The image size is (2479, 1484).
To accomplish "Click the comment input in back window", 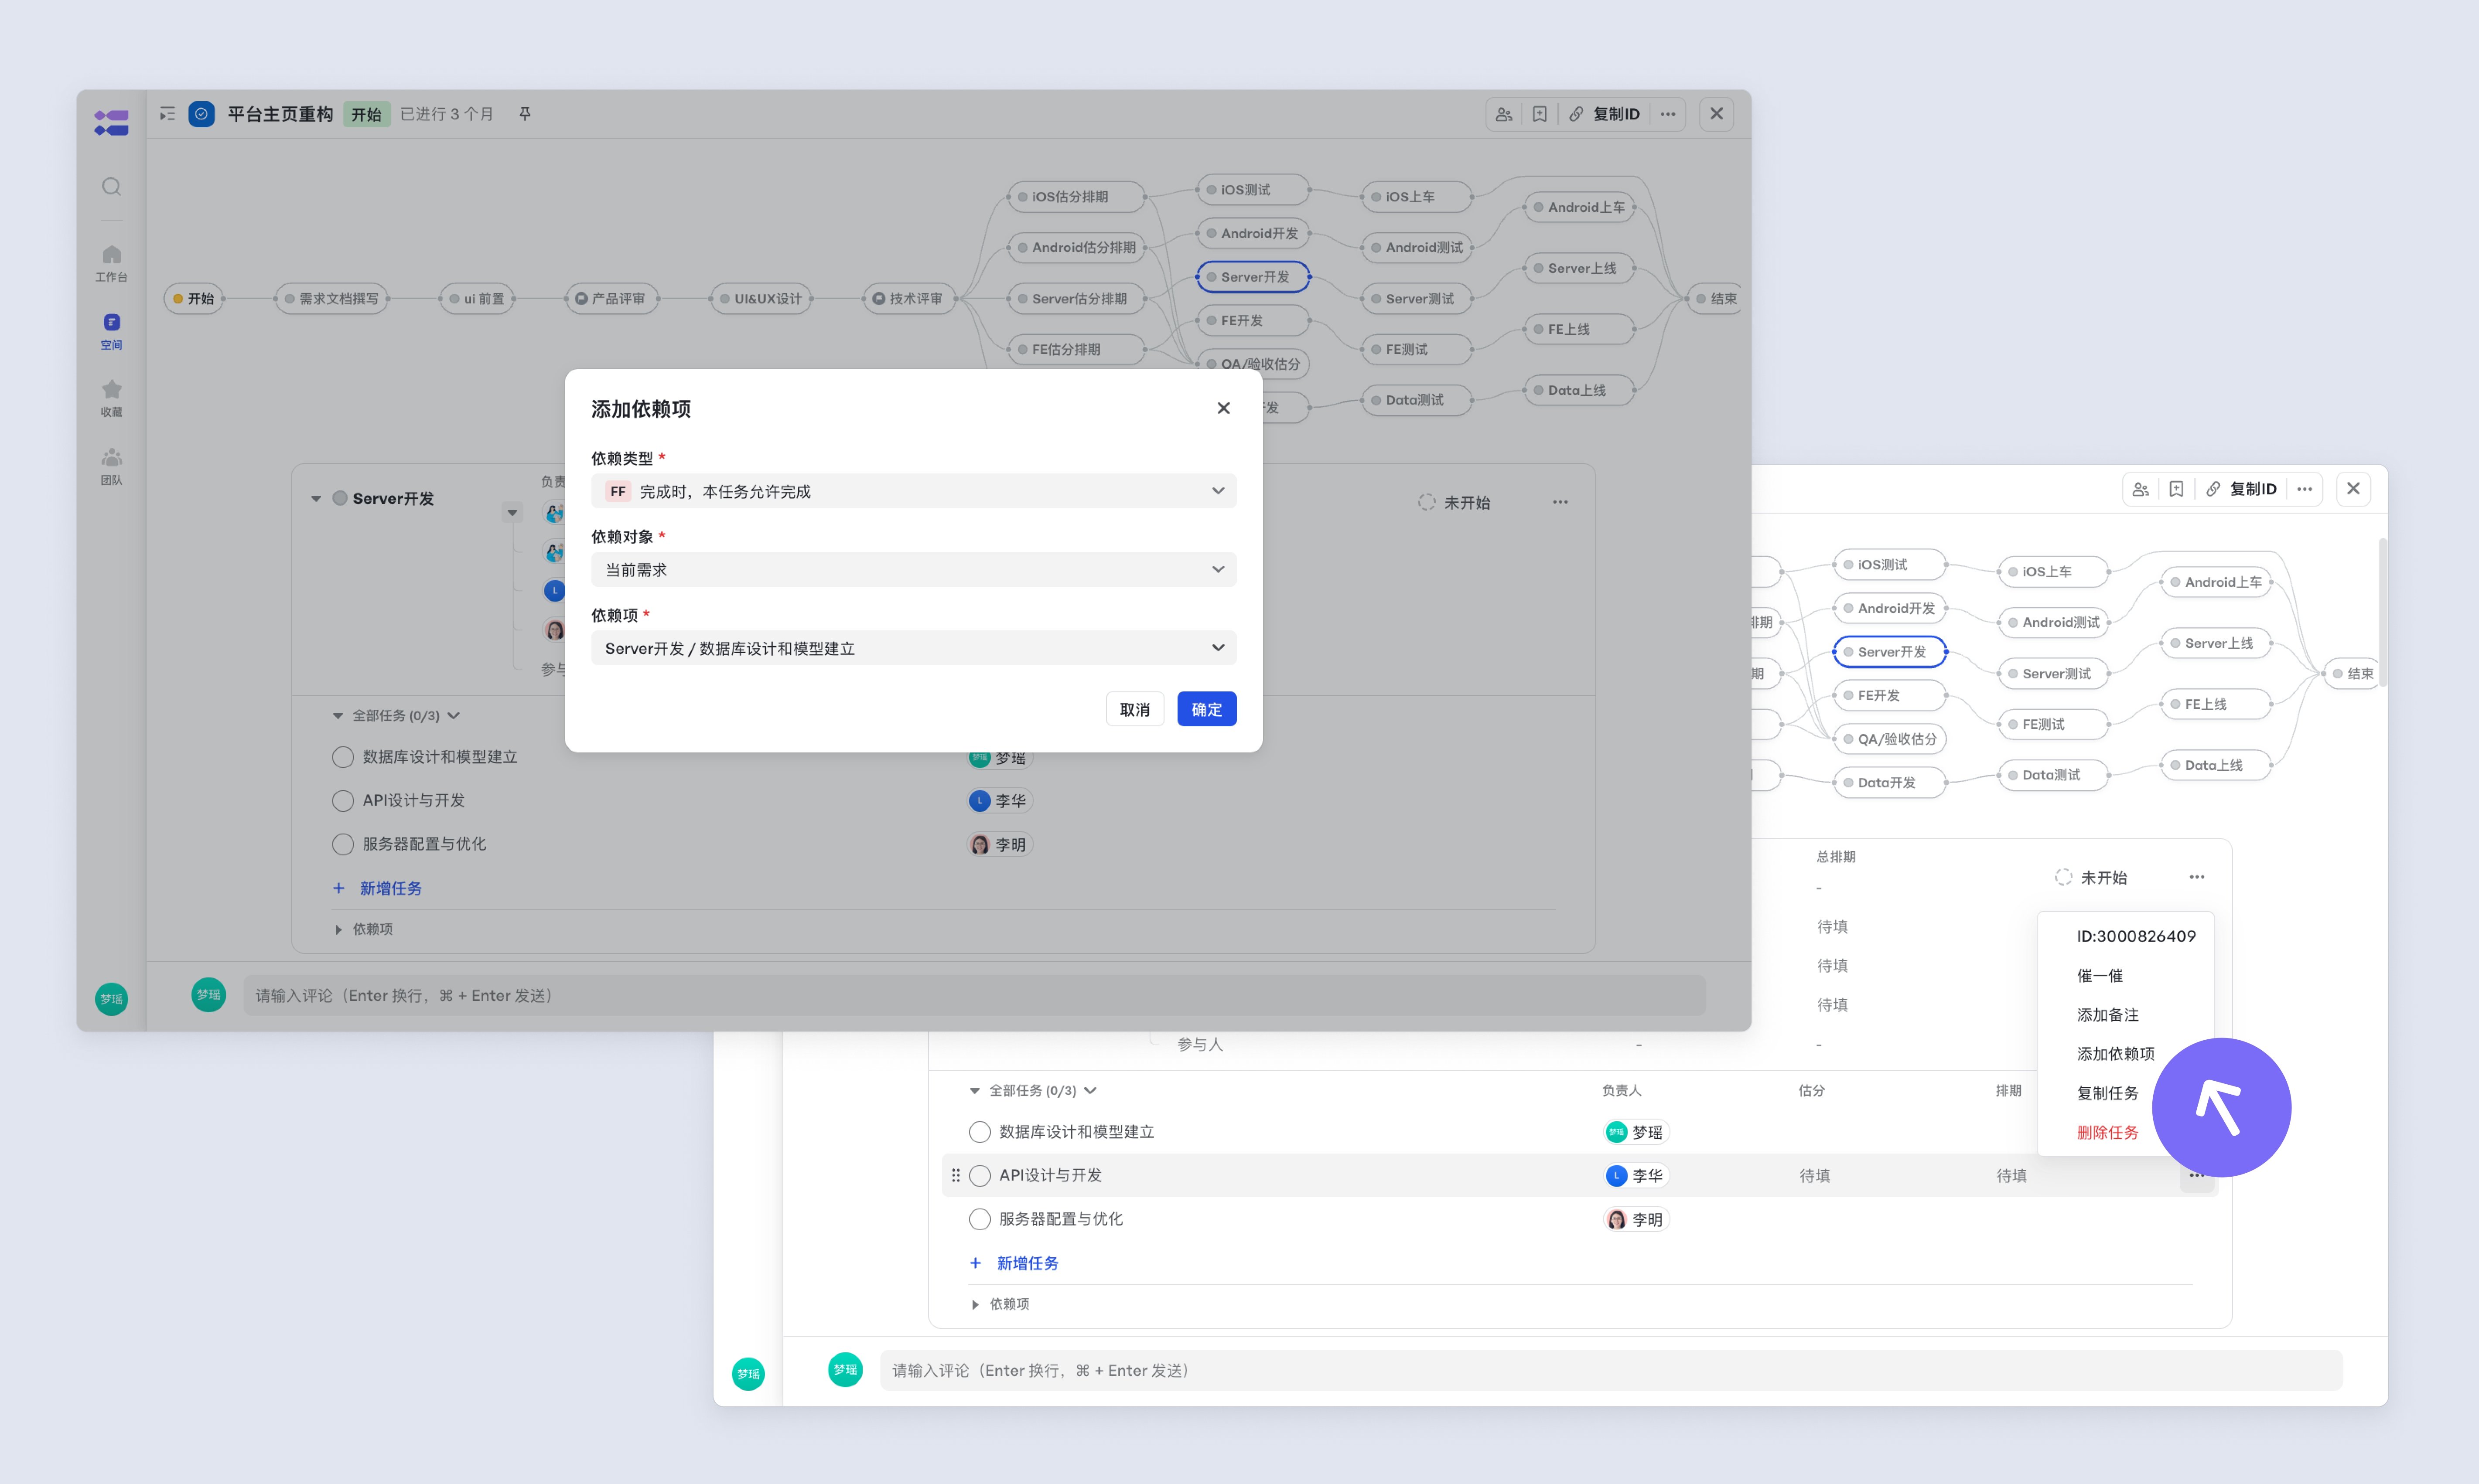I will (1611, 1370).
